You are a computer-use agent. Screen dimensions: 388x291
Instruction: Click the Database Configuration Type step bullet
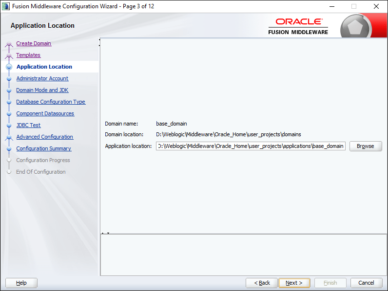click(9, 102)
